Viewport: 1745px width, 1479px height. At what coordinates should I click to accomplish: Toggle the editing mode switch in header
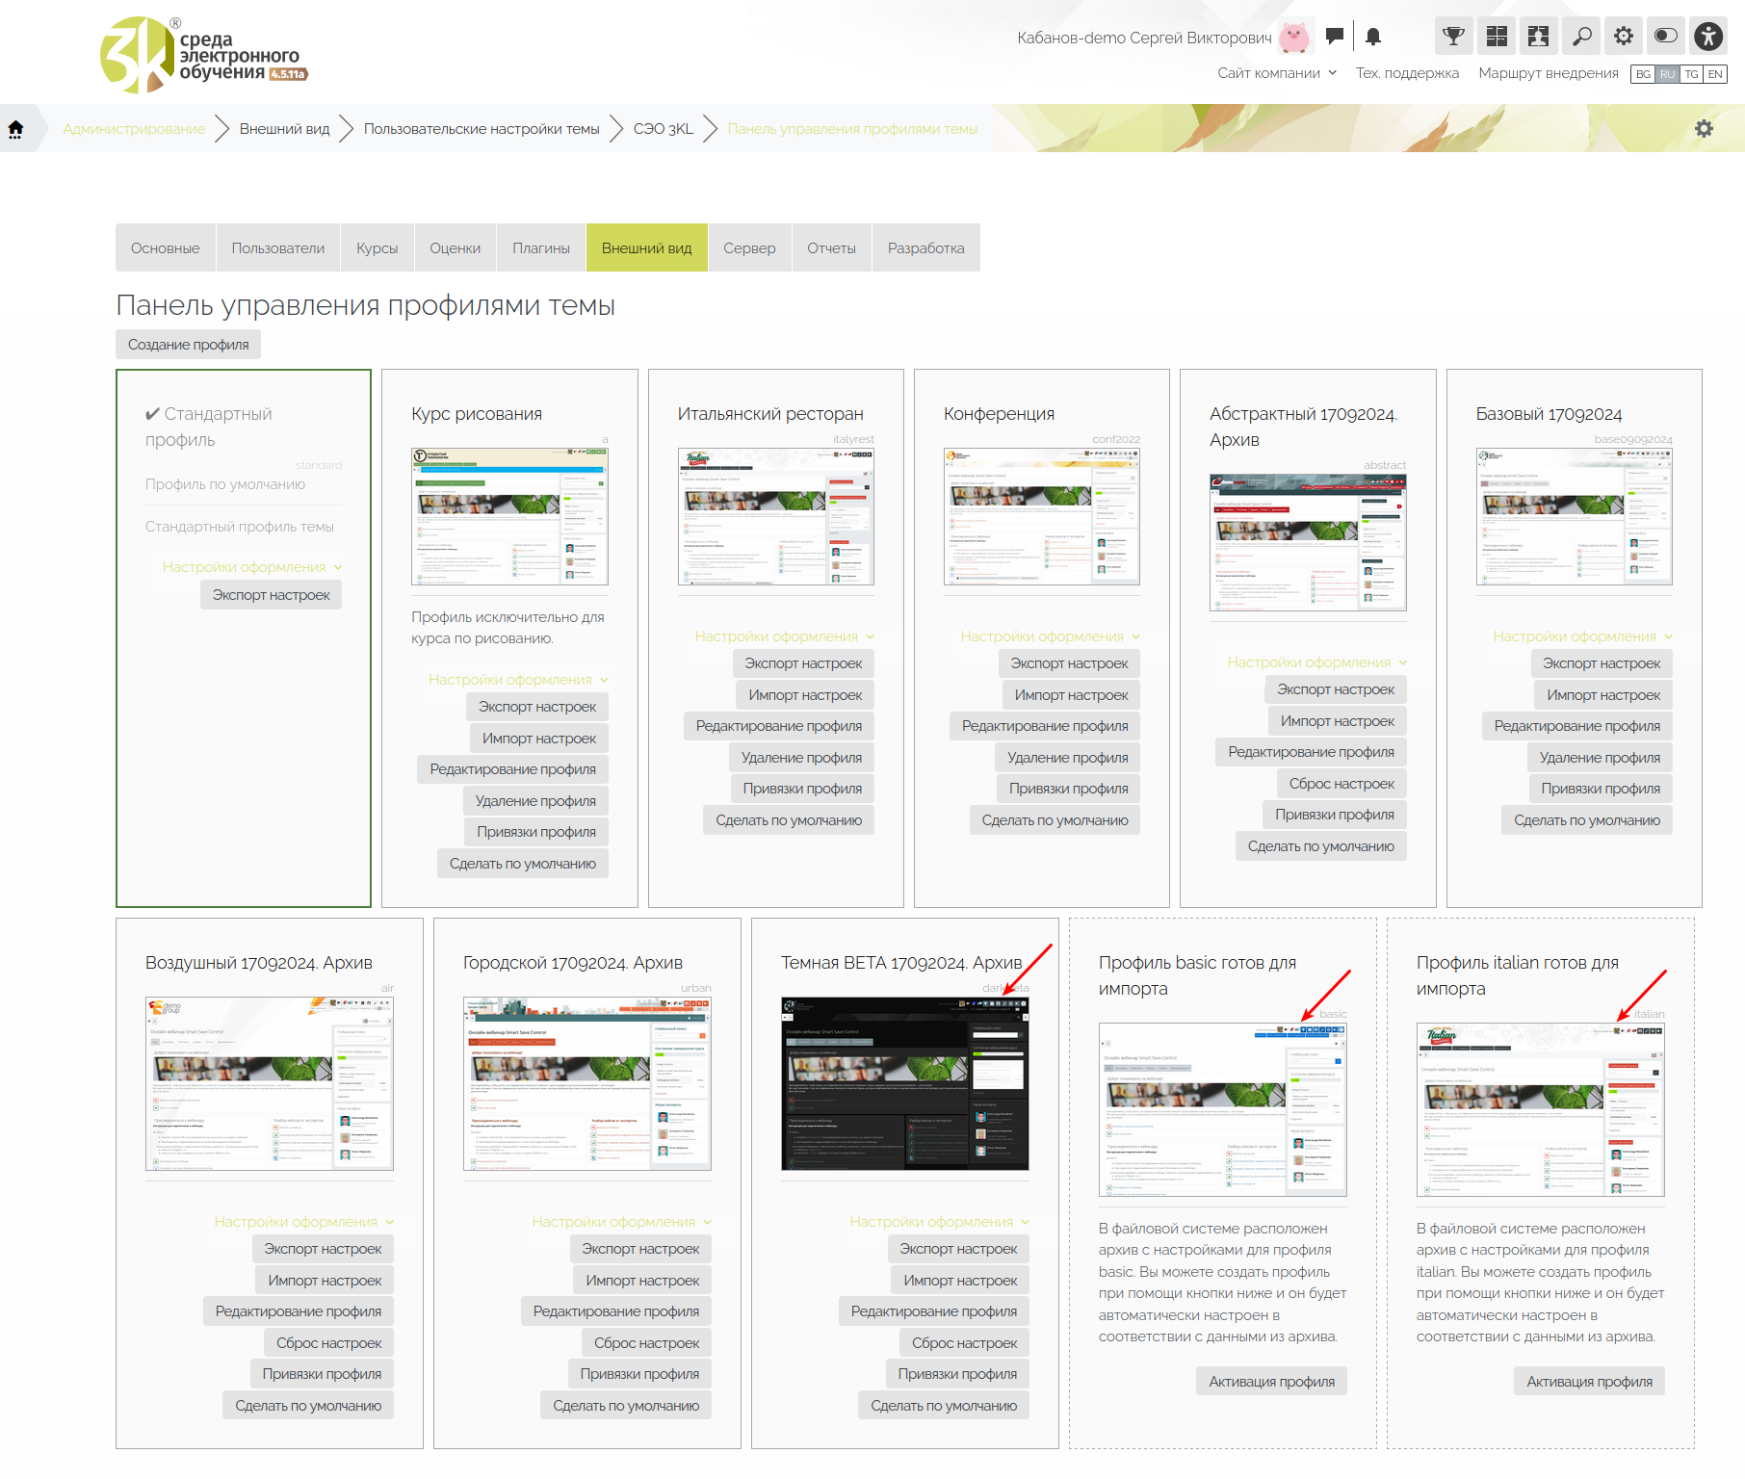[x=1666, y=37]
